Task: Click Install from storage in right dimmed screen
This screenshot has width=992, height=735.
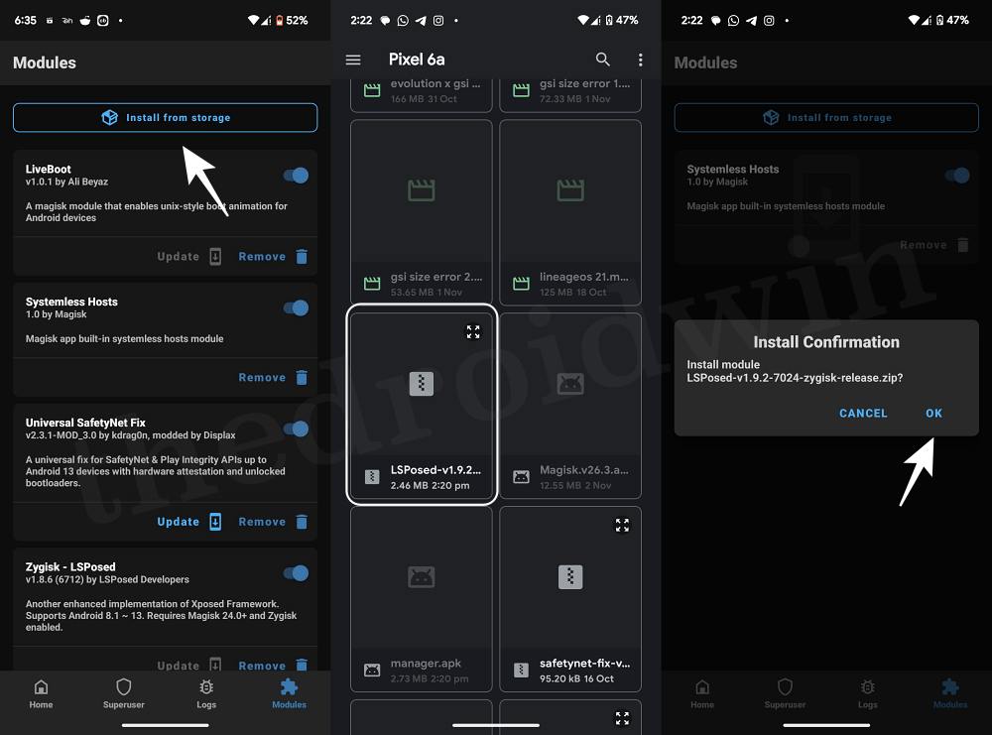Action: click(826, 118)
